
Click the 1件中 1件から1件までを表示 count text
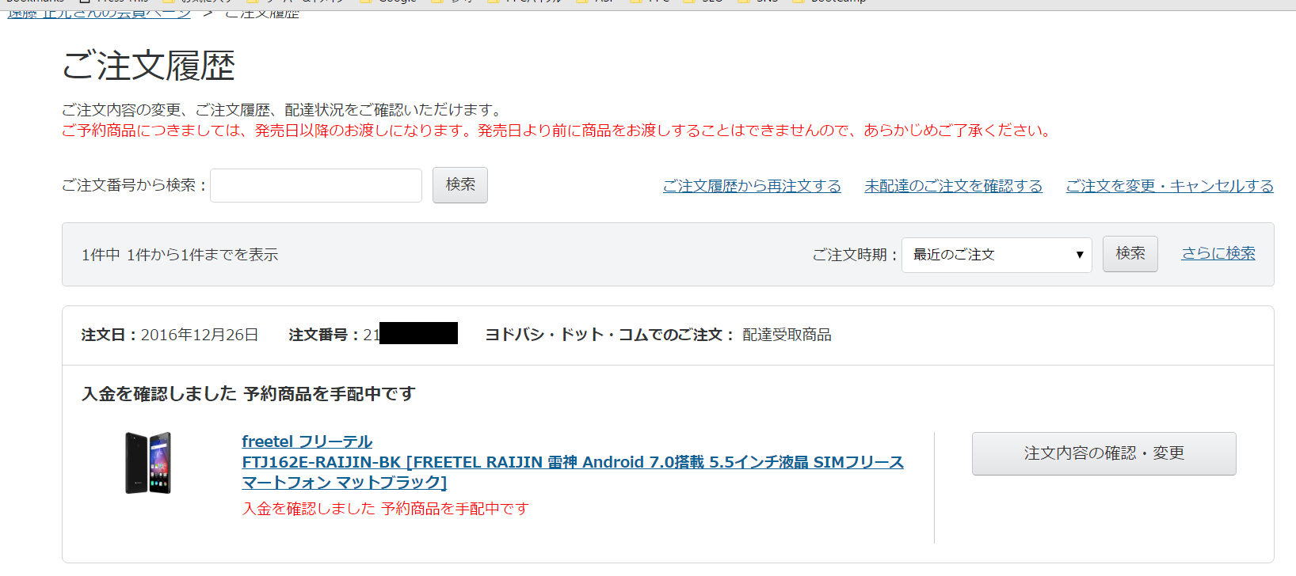tap(180, 255)
